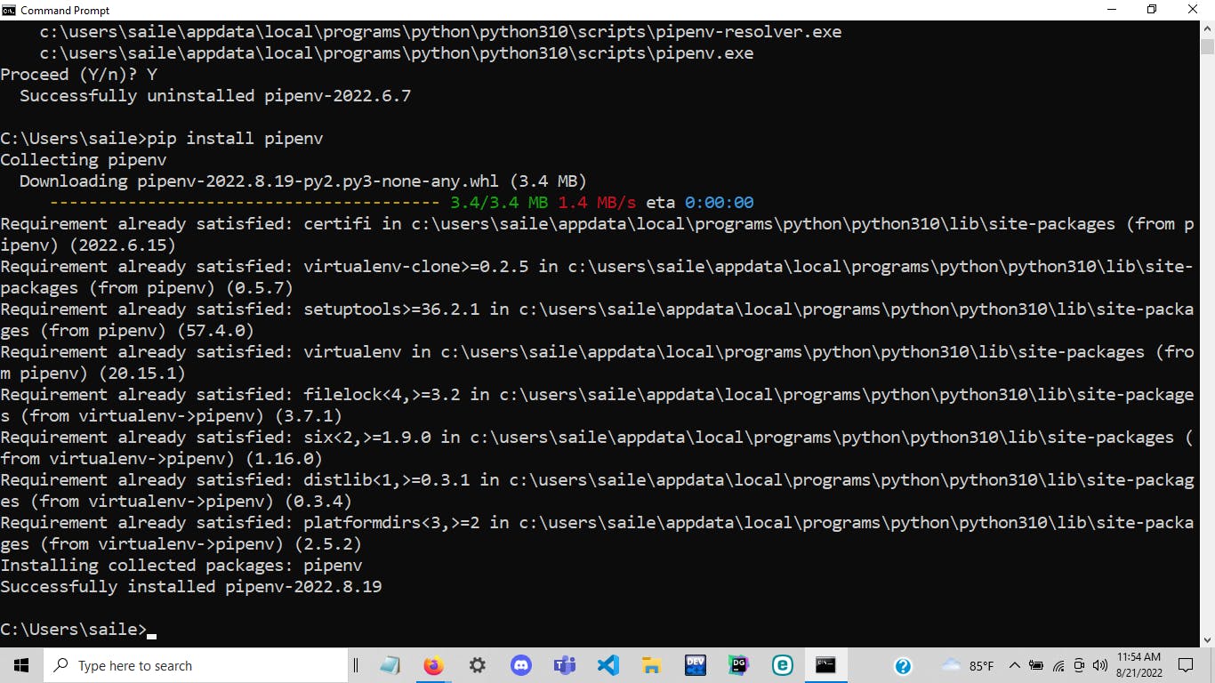Click the 'Proceed (Y/n)? Y' line
This screenshot has height=683, width=1215.
(78, 75)
